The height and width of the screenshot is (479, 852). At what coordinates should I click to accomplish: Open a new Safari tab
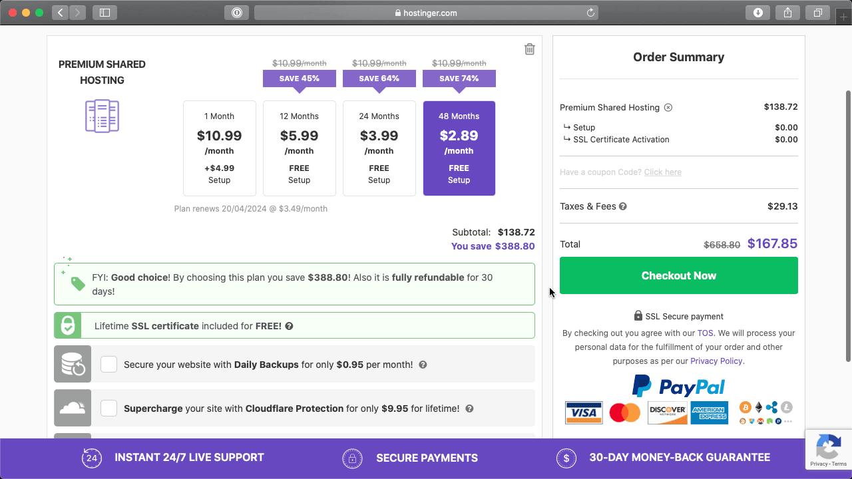pos(844,17)
